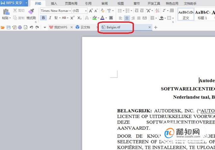This screenshot has height=150, width=215.
Task: Open the 插入 (Insert) ribbon tab
Action: click(54, 3)
